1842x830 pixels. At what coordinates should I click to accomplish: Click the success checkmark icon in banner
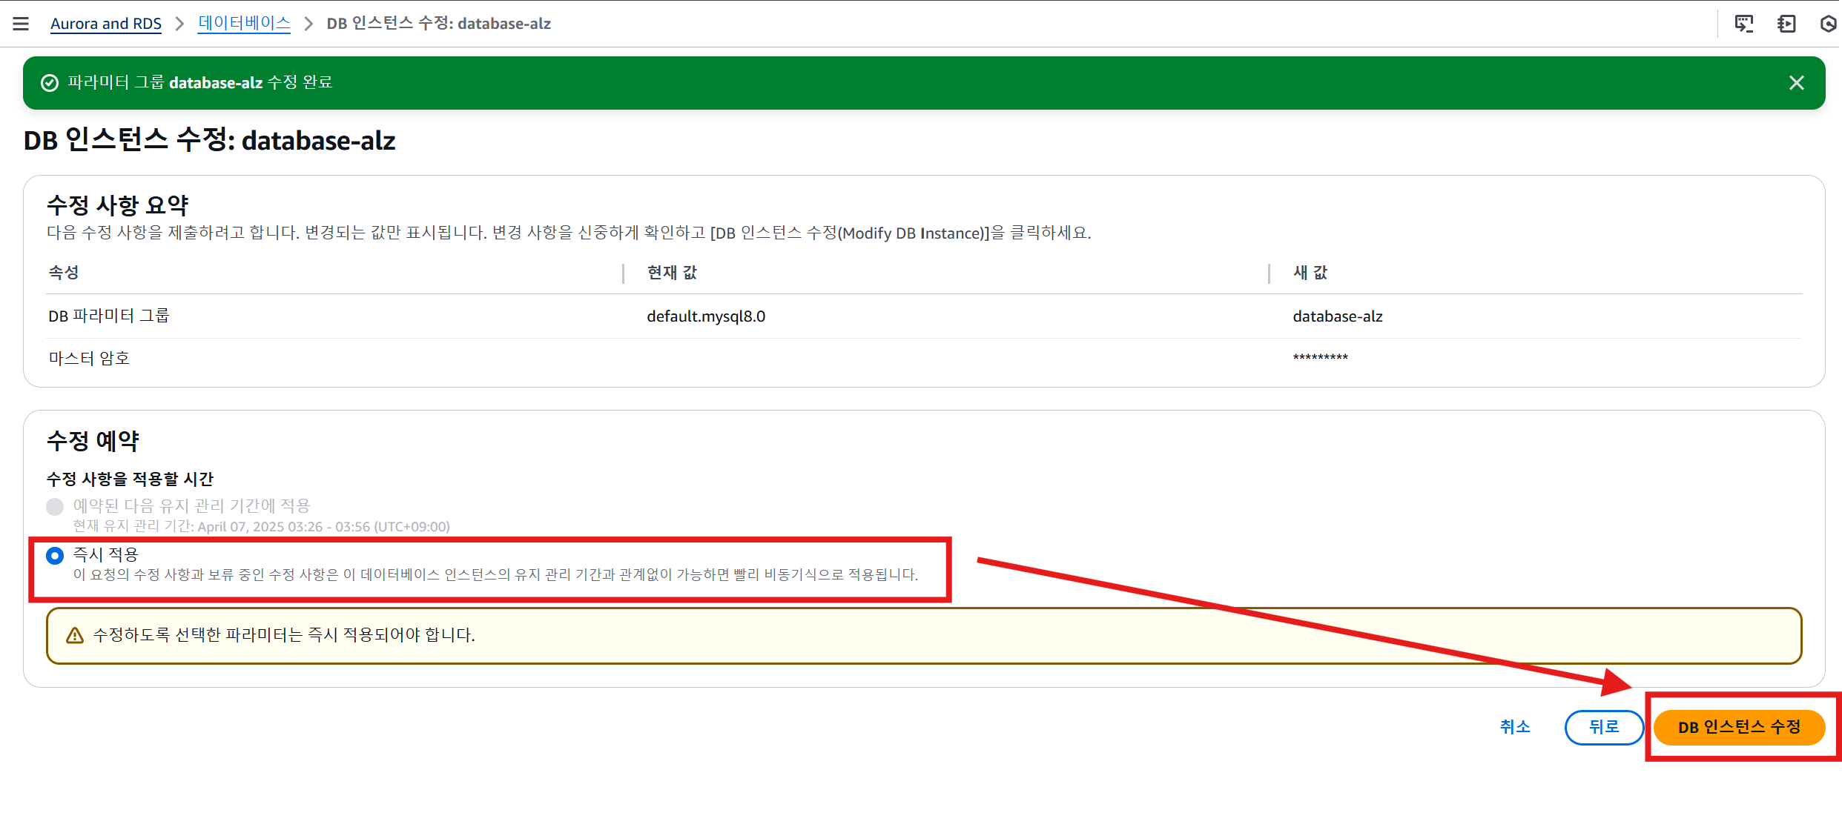coord(50,83)
